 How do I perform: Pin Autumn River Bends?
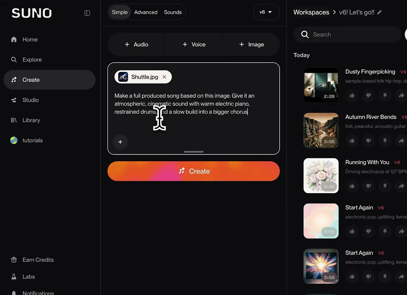385,141
